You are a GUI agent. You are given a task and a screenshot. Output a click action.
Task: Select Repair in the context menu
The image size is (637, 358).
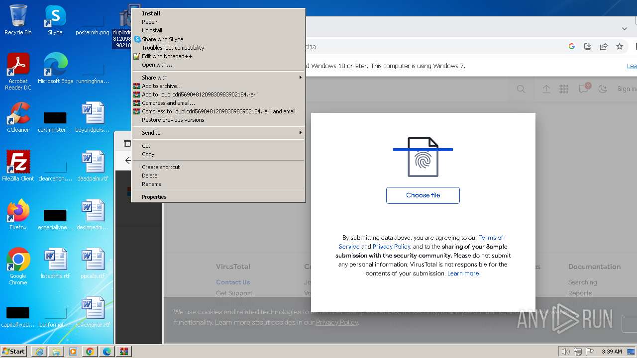218,22
